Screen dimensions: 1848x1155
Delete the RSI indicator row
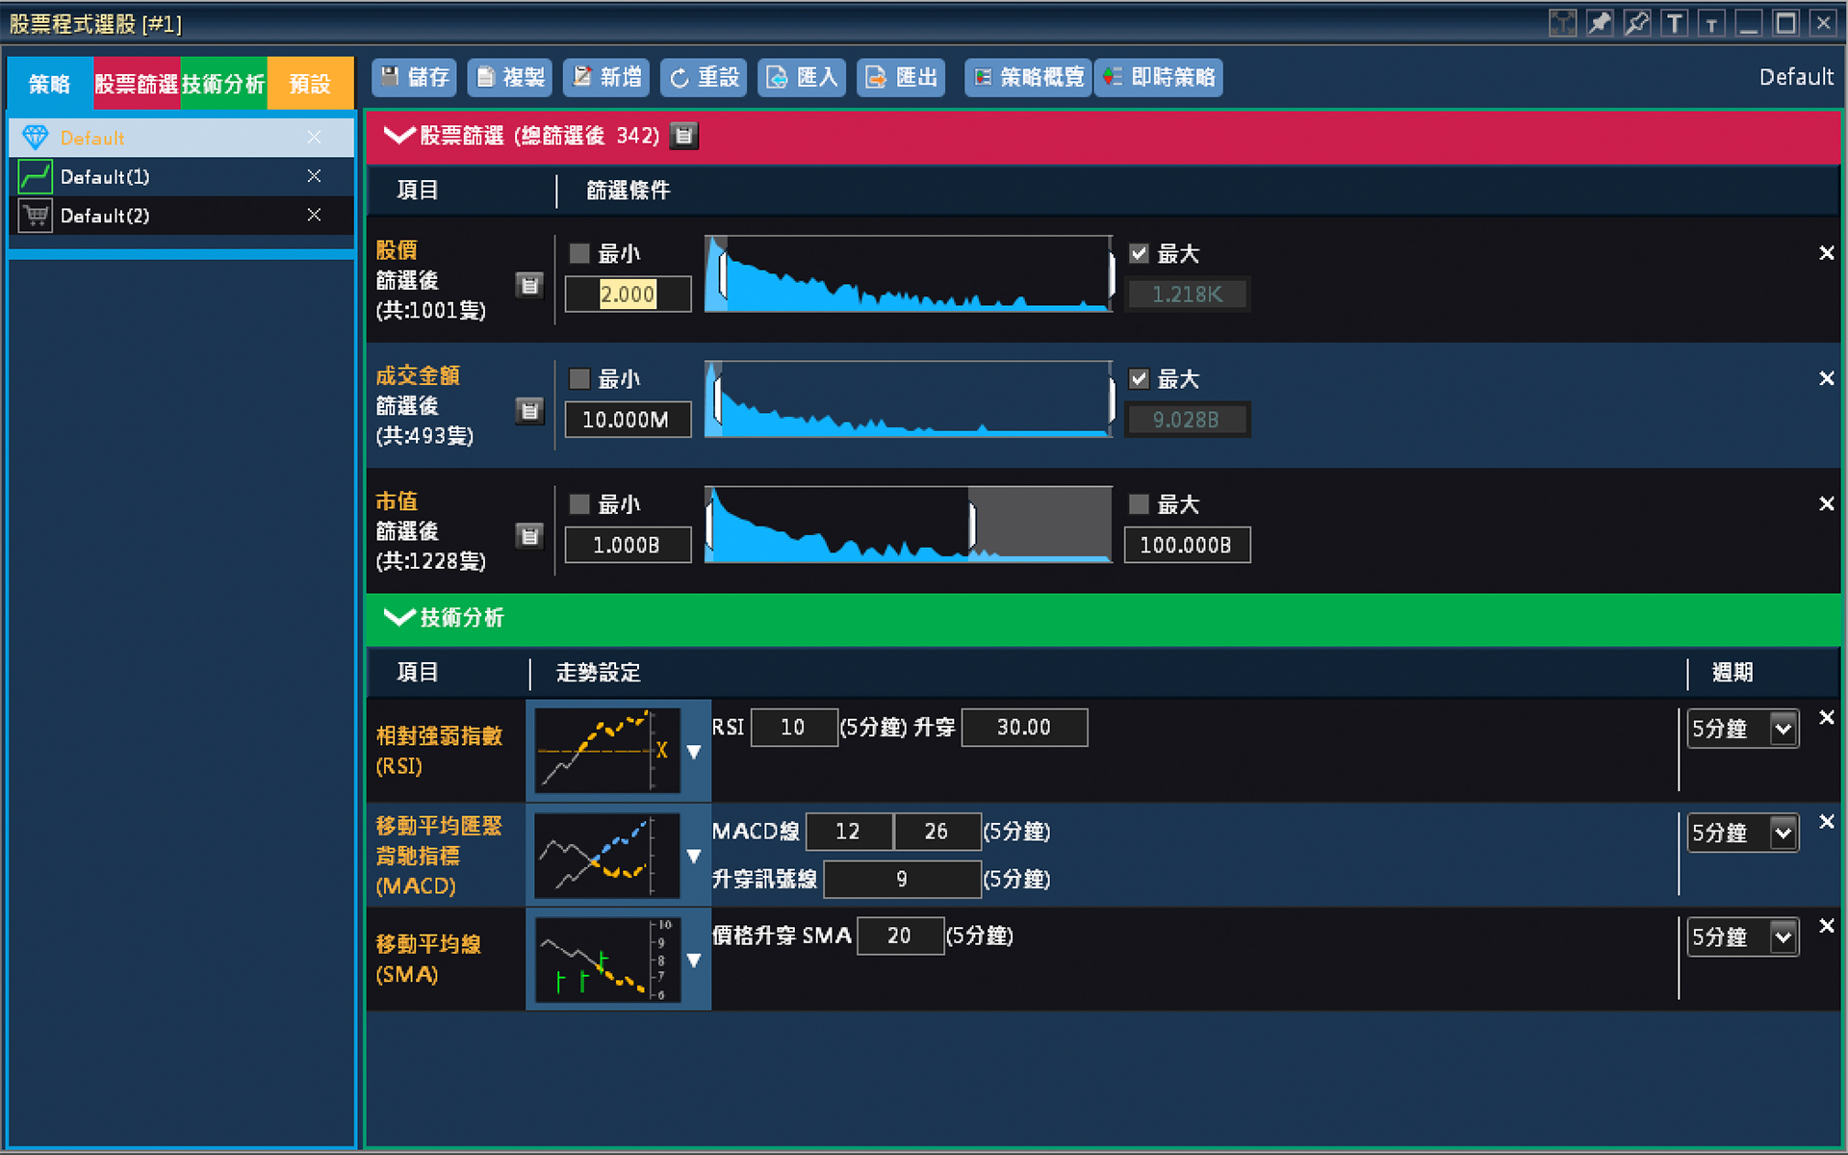tap(1826, 717)
